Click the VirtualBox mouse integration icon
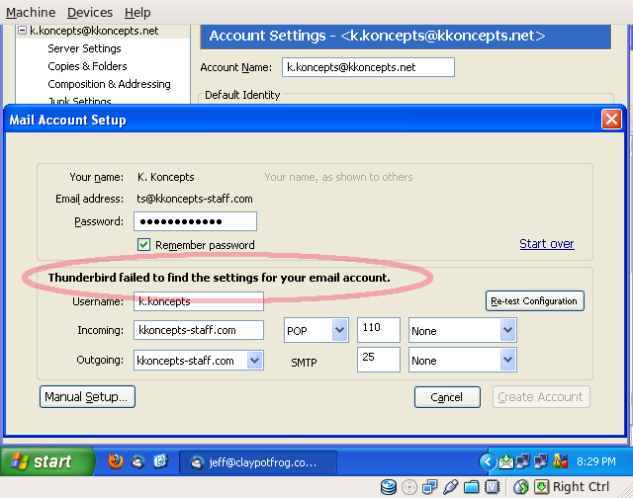633x498 pixels. (521, 487)
